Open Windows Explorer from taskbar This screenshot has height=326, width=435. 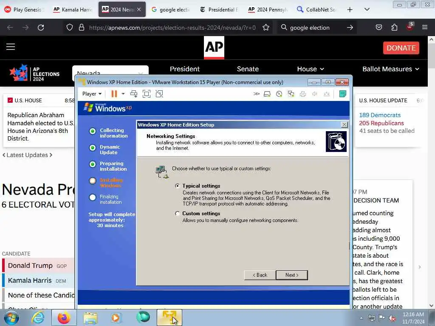point(90,318)
